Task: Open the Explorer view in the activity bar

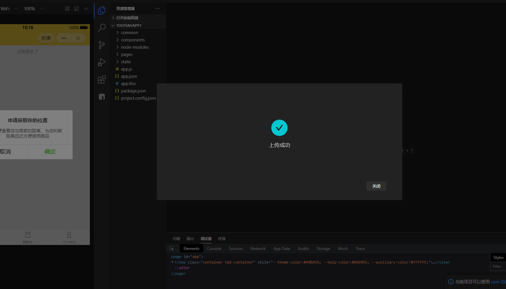Action: click(102, 11)
